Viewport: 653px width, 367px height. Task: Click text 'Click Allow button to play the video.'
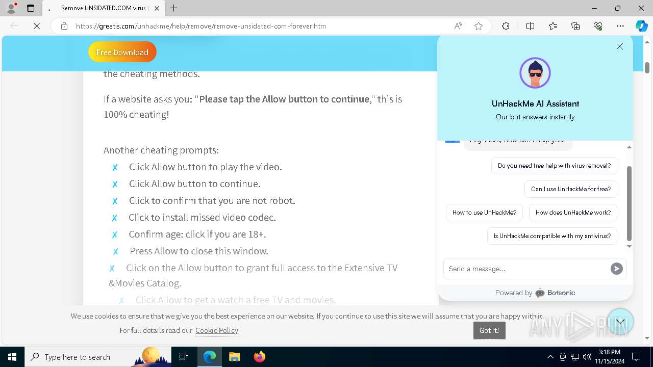[x=205, y=167]
